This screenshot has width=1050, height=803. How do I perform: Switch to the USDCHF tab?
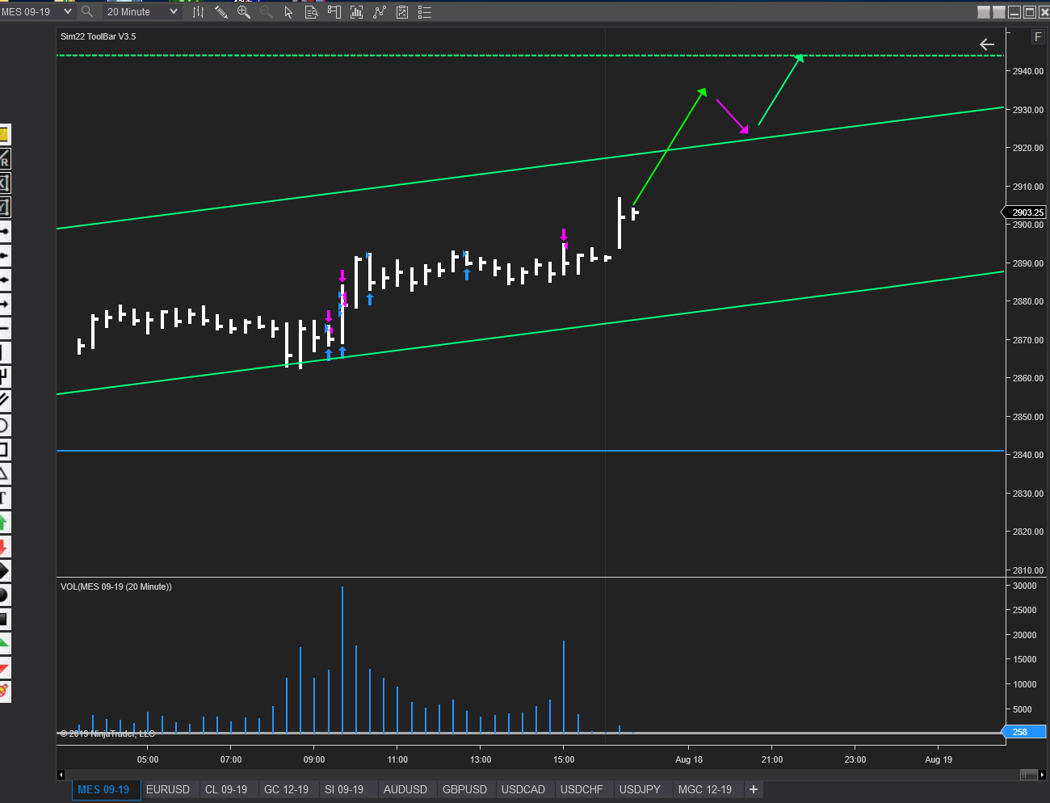coord(582,789)
